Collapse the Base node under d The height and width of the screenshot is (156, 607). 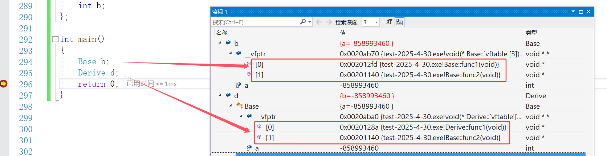[231, 105]
